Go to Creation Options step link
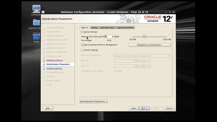This screenshot has height=122, width=217. 54,68
